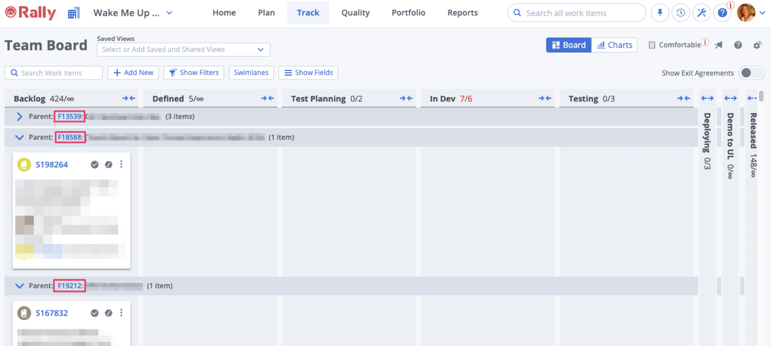Open feature F19212 link
771x346 pixels.
click(x=69, y=286)
